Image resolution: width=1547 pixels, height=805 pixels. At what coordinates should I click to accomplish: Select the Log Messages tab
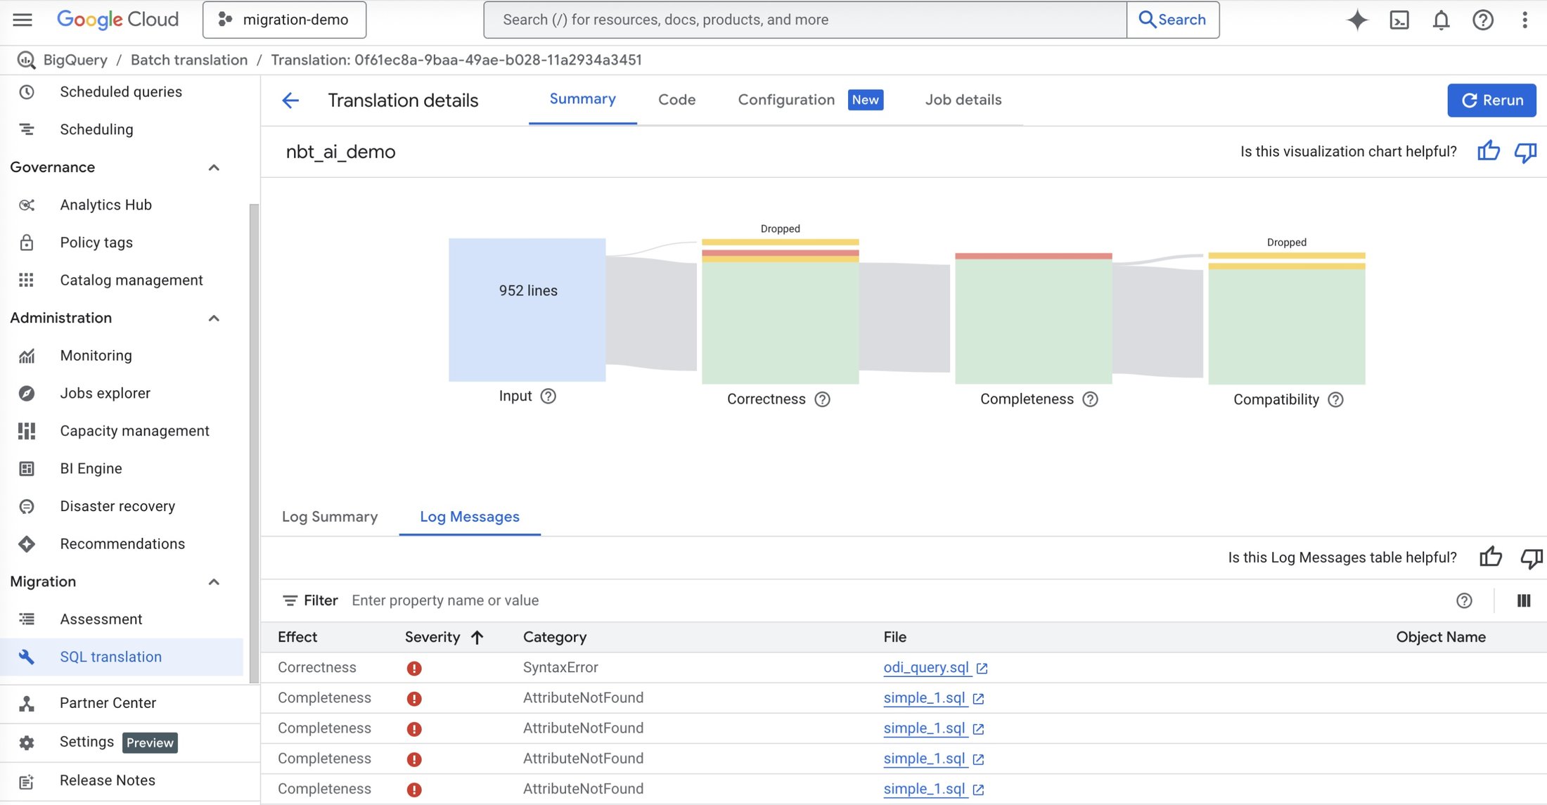470,517
